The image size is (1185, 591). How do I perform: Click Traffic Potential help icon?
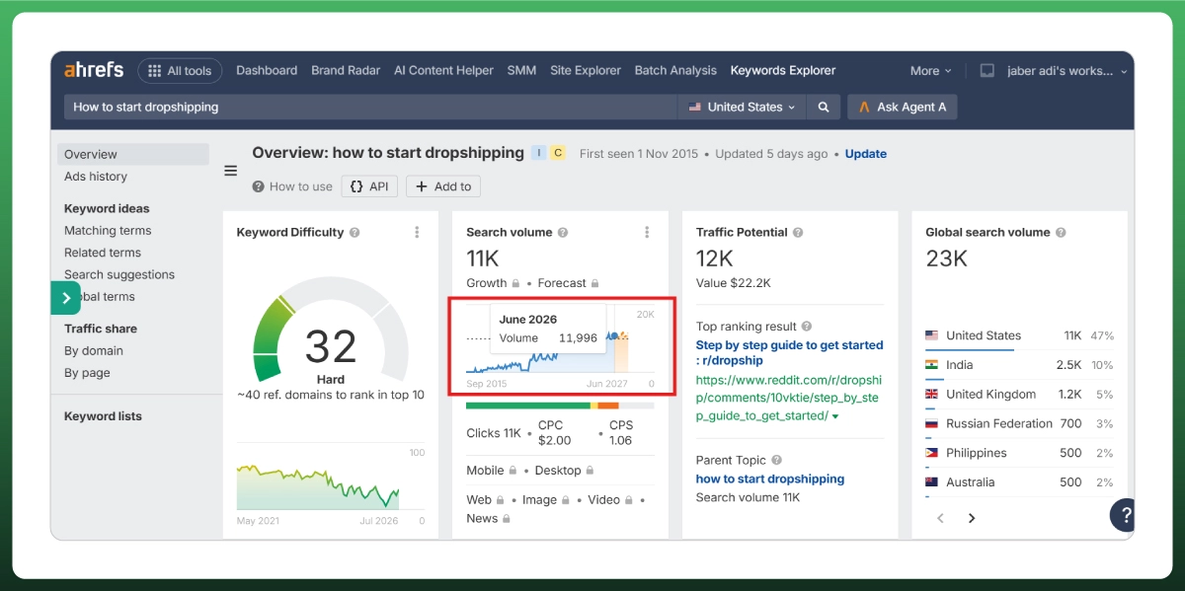(x=798, y=233)
